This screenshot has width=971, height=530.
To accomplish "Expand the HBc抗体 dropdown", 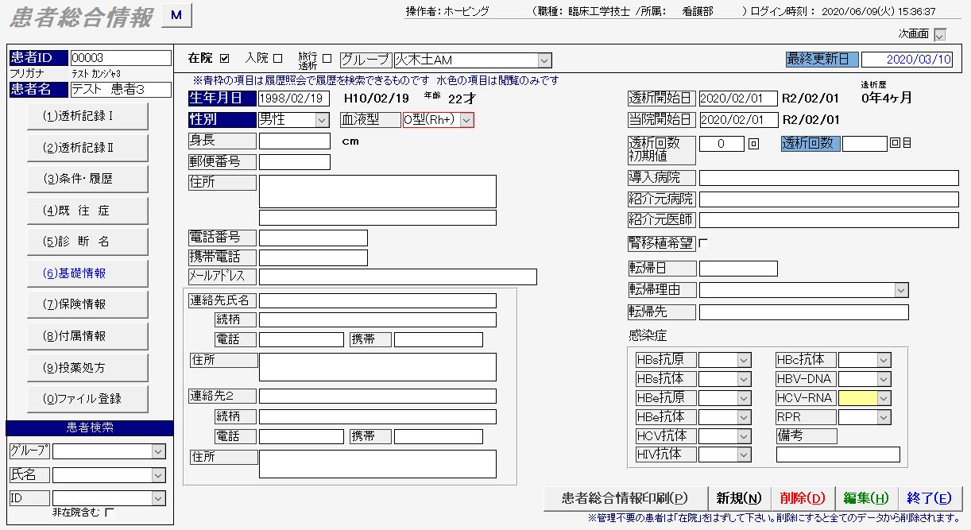I will (884, 360).
